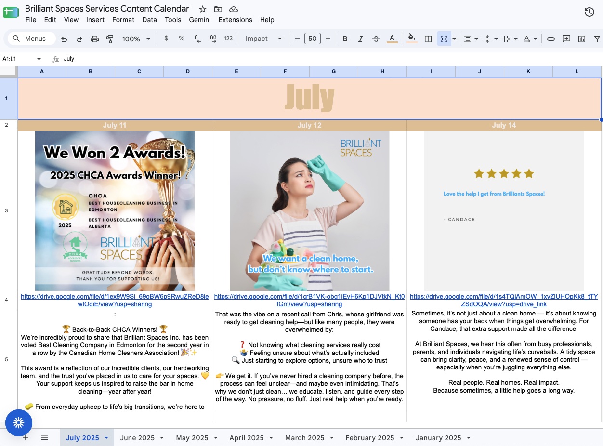Viewport: 603px width, 446px height.
Task: Click the undo arrow
Action: [x=64, y=39]
